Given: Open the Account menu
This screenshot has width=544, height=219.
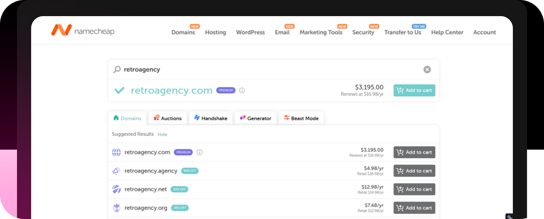Looking at the screenshot, I should (x=485, y=32).
